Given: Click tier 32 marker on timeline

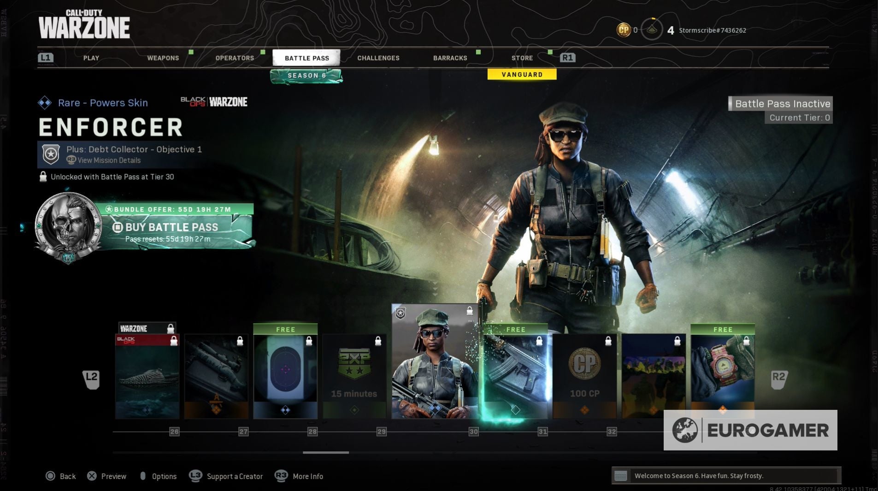Looking at the screenshot, I should [x=612, y=432].
